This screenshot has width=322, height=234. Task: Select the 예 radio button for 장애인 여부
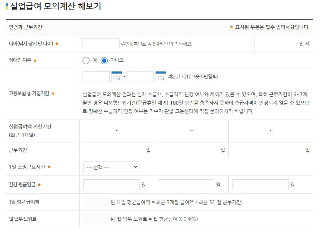coord(85,60)
